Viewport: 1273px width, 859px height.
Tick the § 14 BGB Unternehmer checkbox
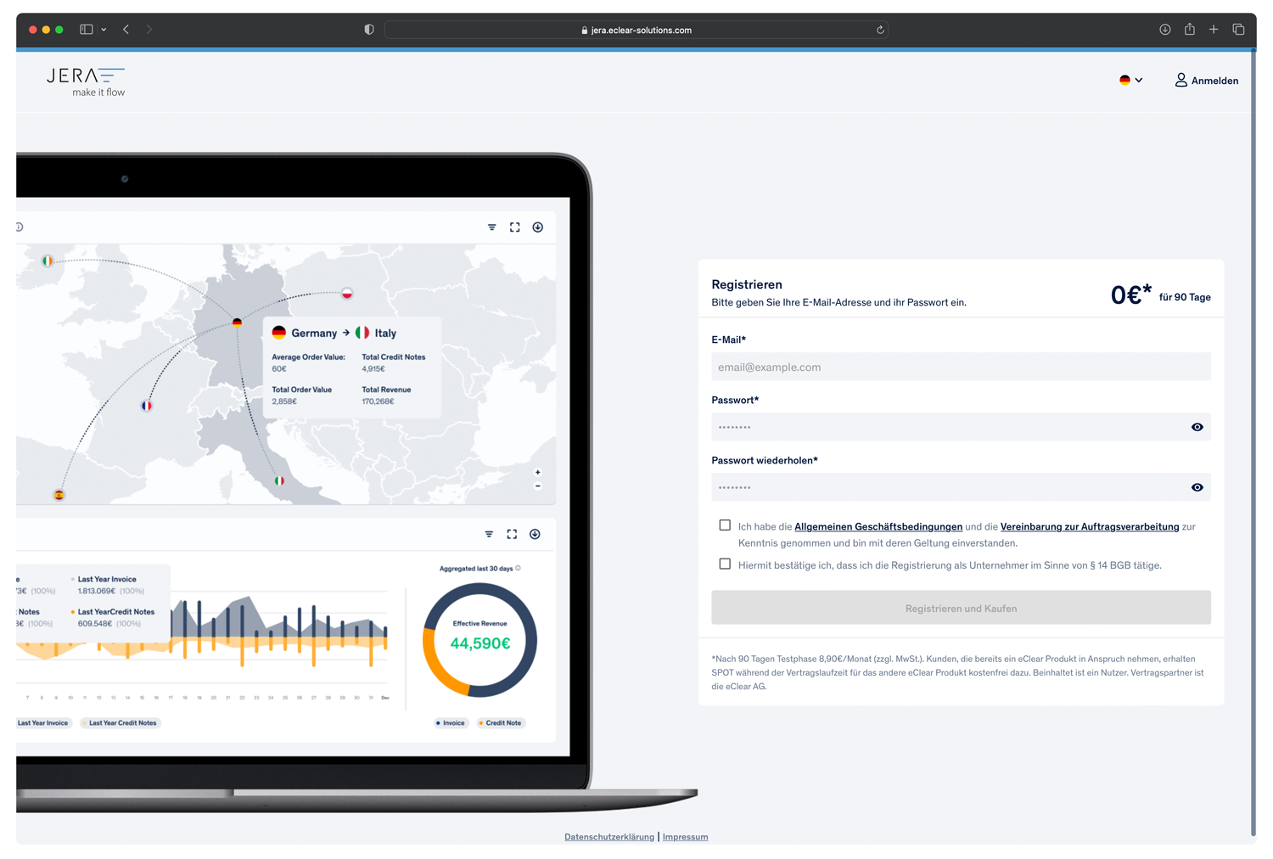(x=725, y=564)
